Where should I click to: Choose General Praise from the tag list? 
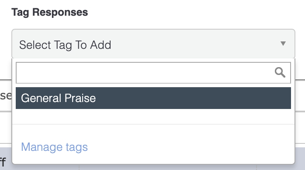pyautogui.click(x=153, y=98)
